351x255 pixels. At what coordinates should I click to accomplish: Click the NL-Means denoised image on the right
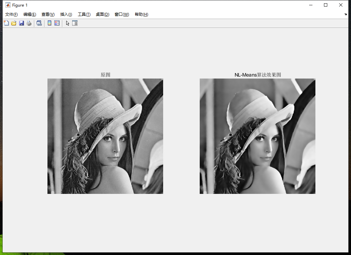pos(257,136)
